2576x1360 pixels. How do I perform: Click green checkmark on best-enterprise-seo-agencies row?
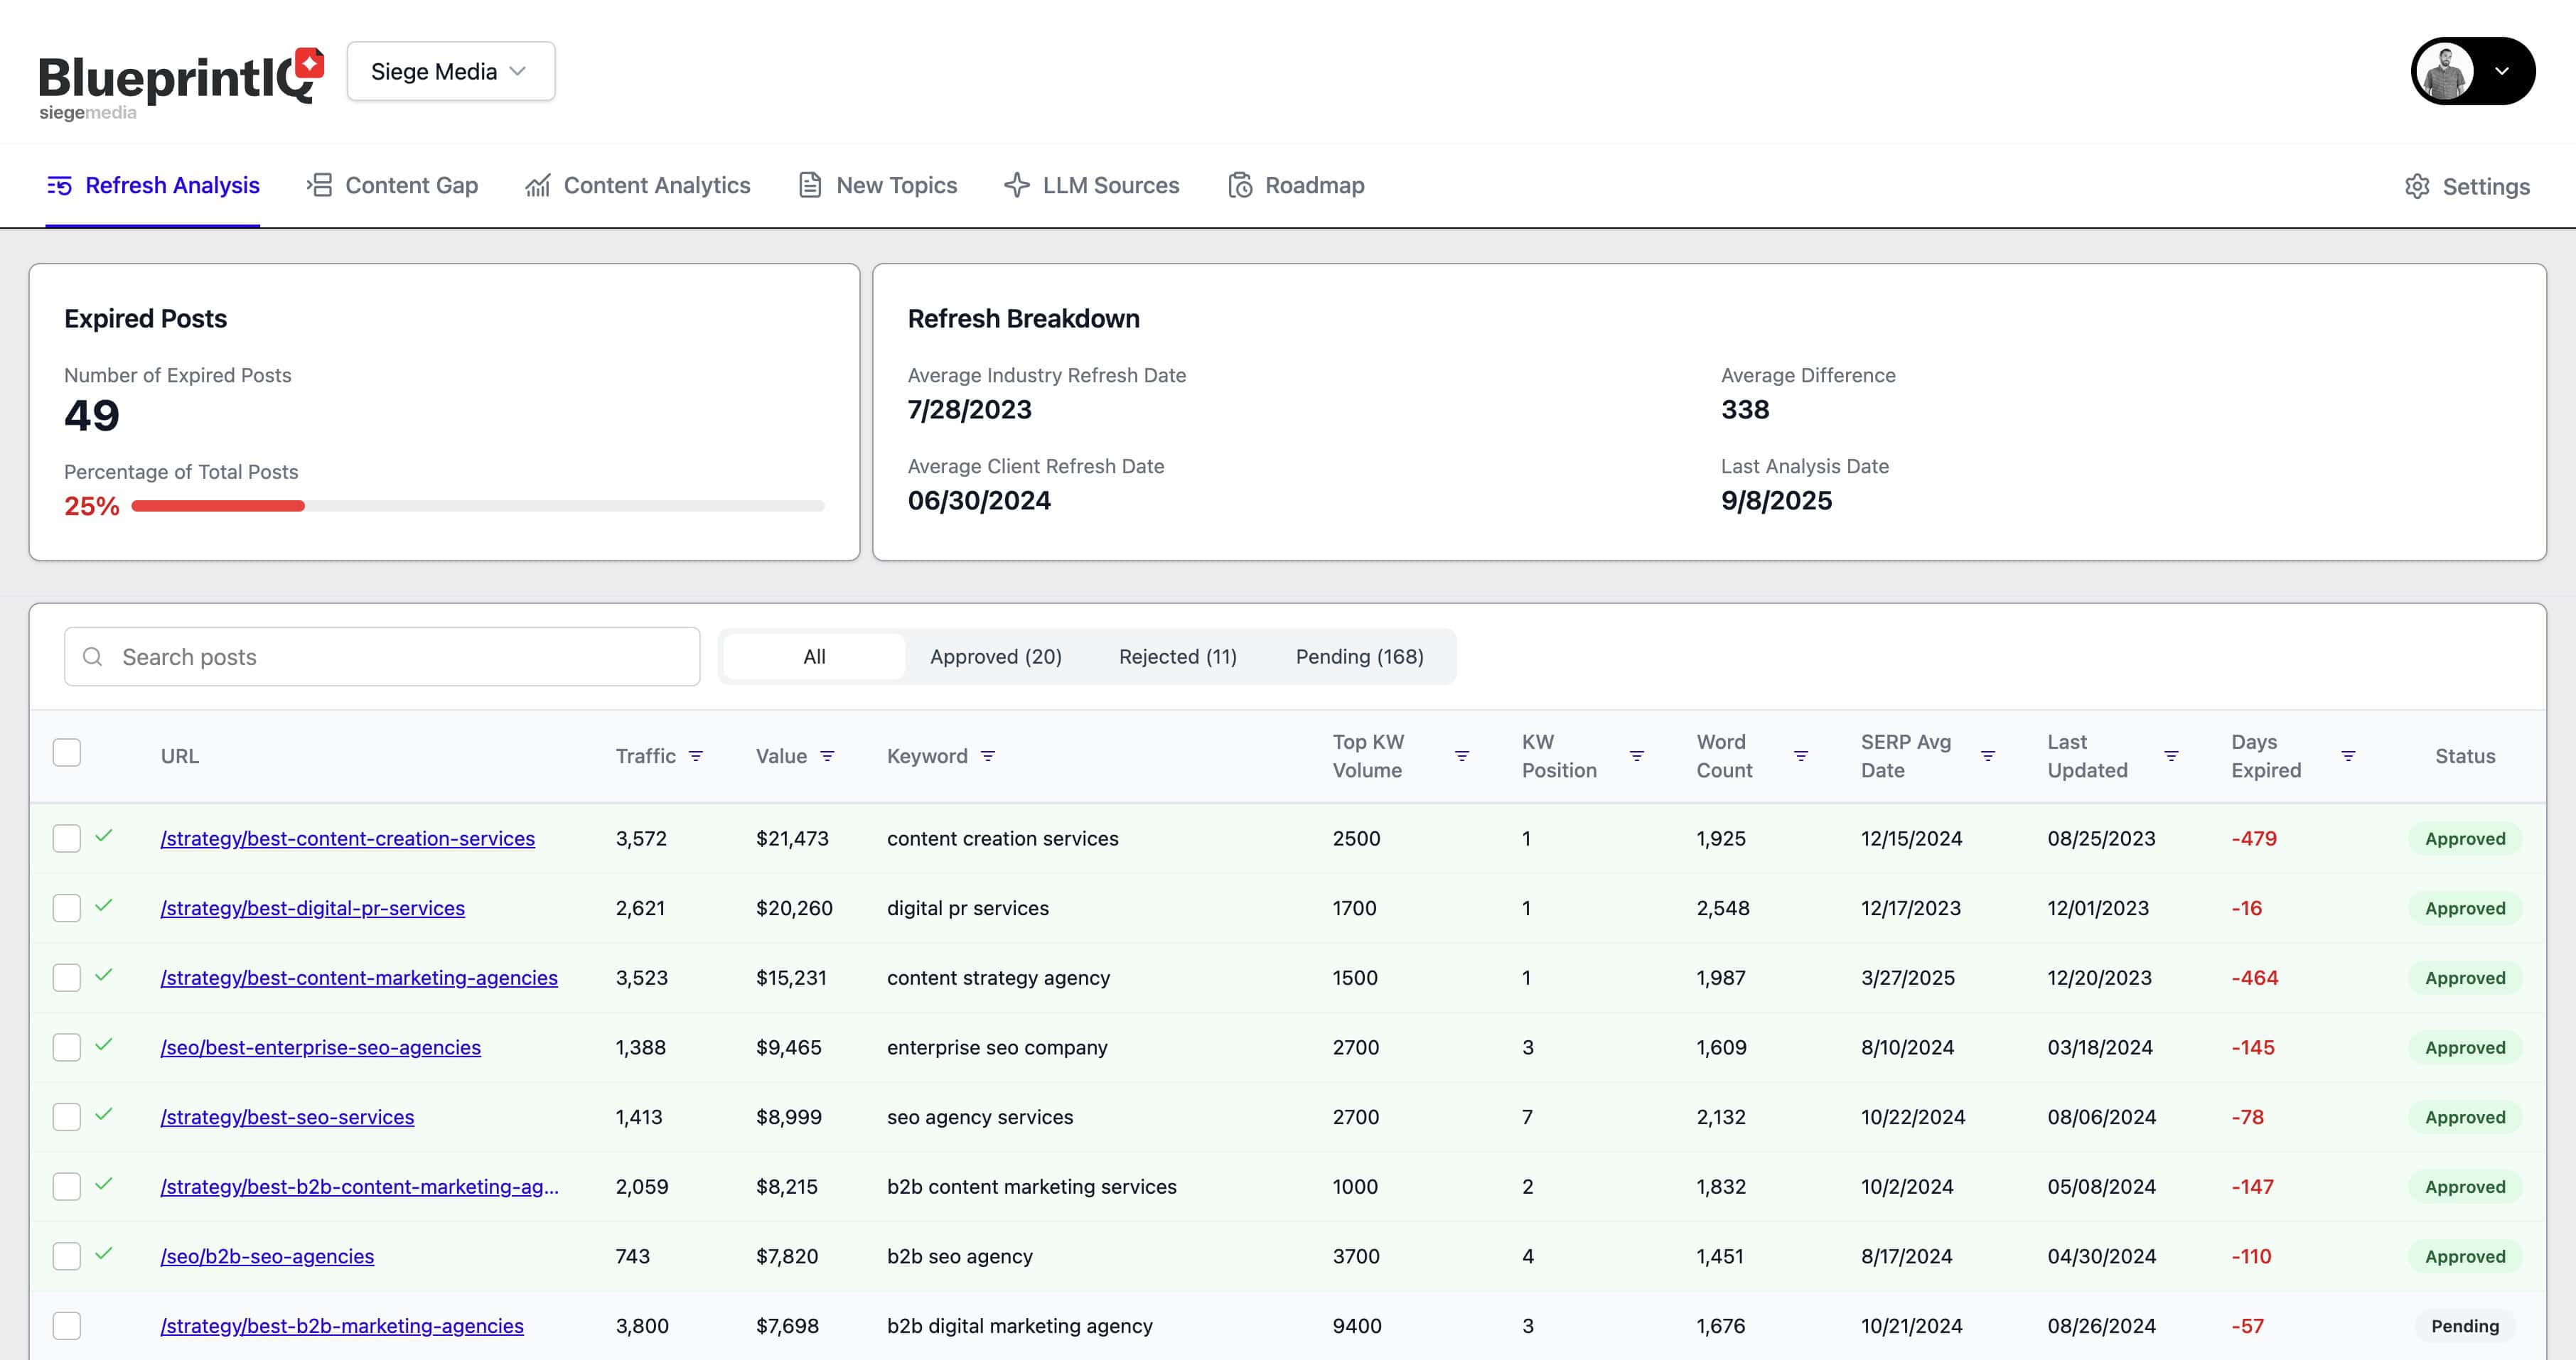point(104,1045)
